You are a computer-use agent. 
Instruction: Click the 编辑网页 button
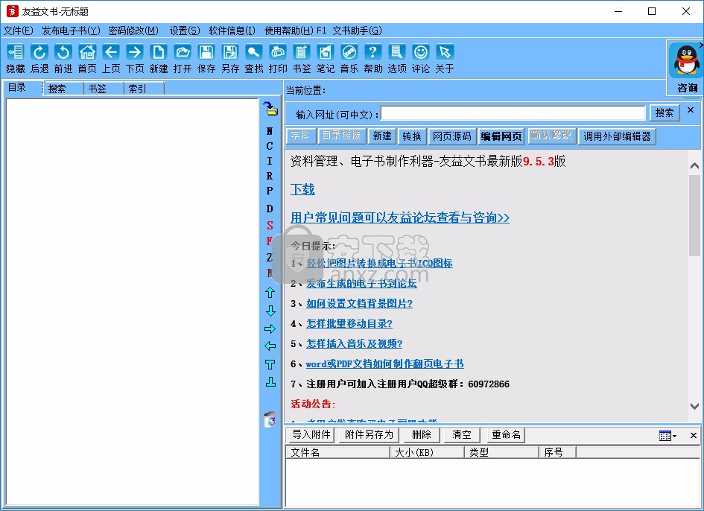(501, 136)
